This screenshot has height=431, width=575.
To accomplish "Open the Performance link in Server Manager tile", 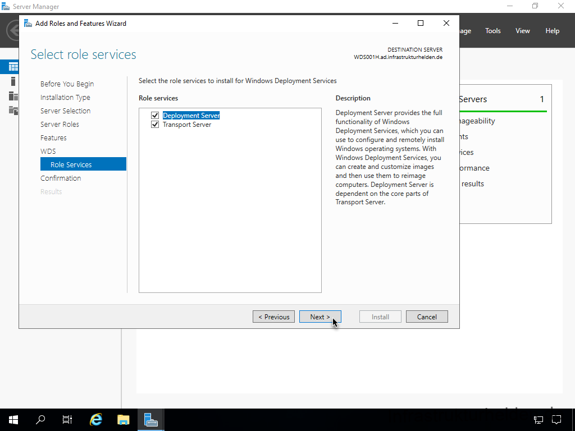I will pyautogui.click(x=474, y=168).
